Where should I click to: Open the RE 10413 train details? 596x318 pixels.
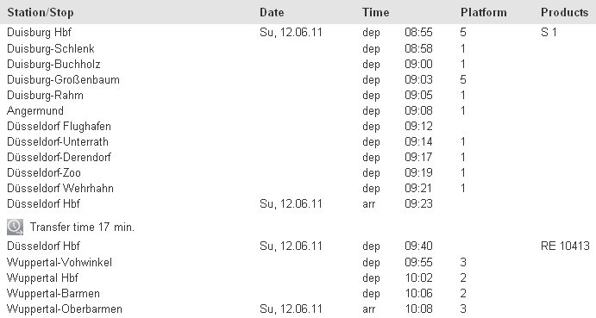click(x=565, y=246)
